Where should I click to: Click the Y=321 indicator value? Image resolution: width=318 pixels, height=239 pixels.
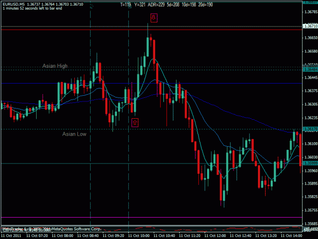point(140,5)
